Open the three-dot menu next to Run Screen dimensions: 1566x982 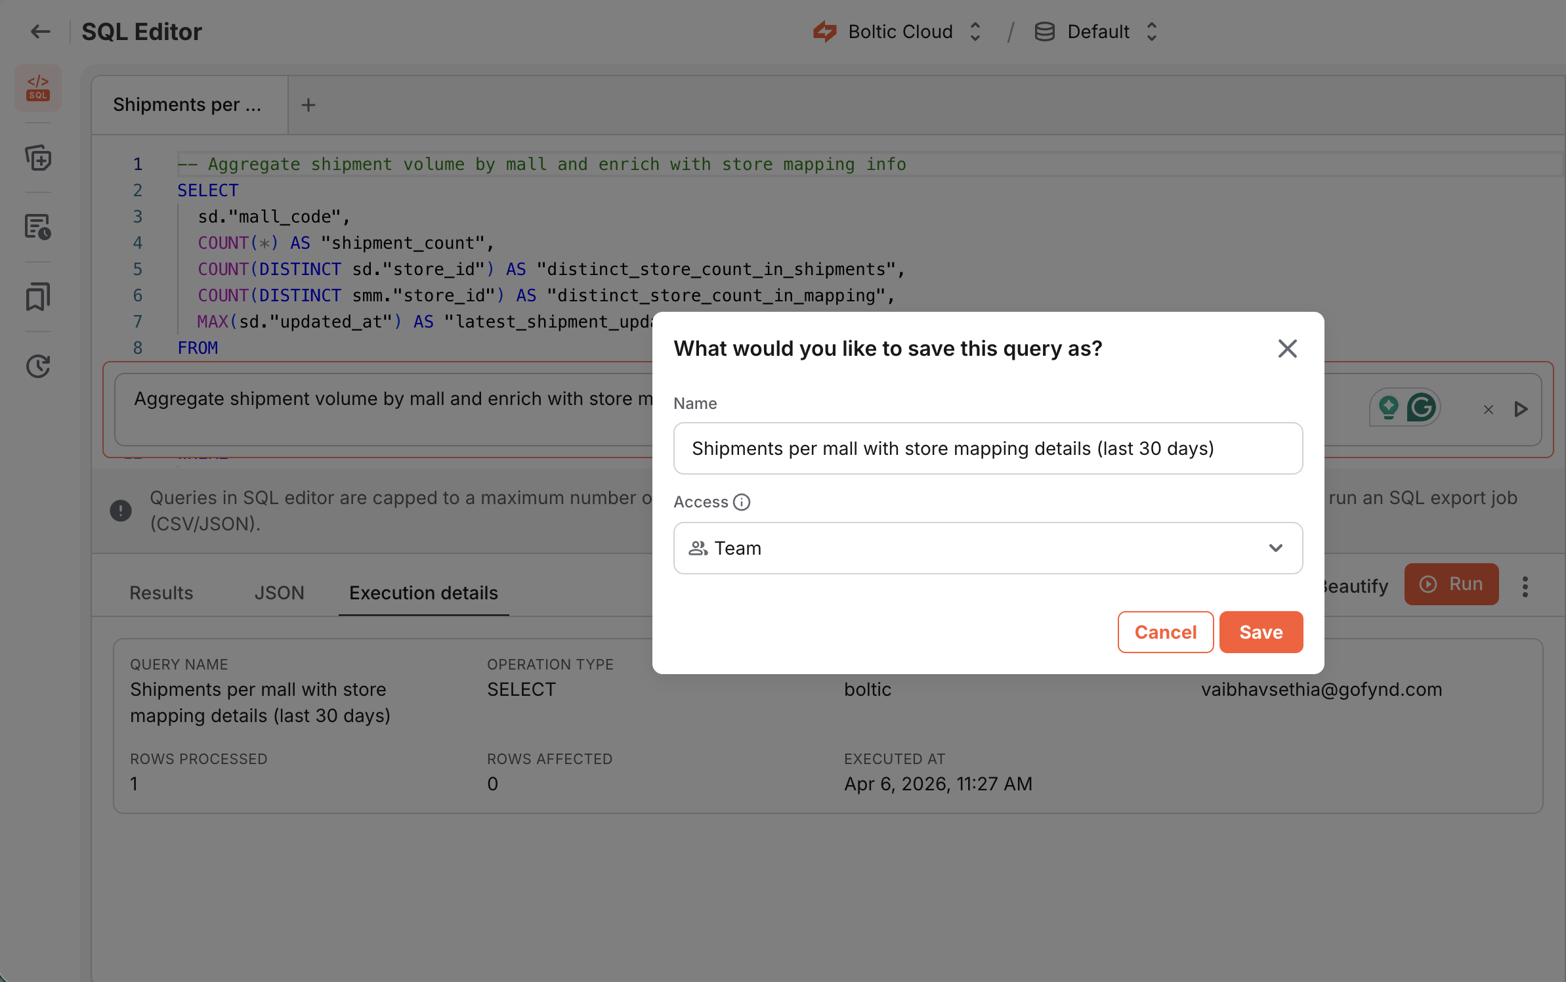pyautogui.click(x=1525, y=586)
